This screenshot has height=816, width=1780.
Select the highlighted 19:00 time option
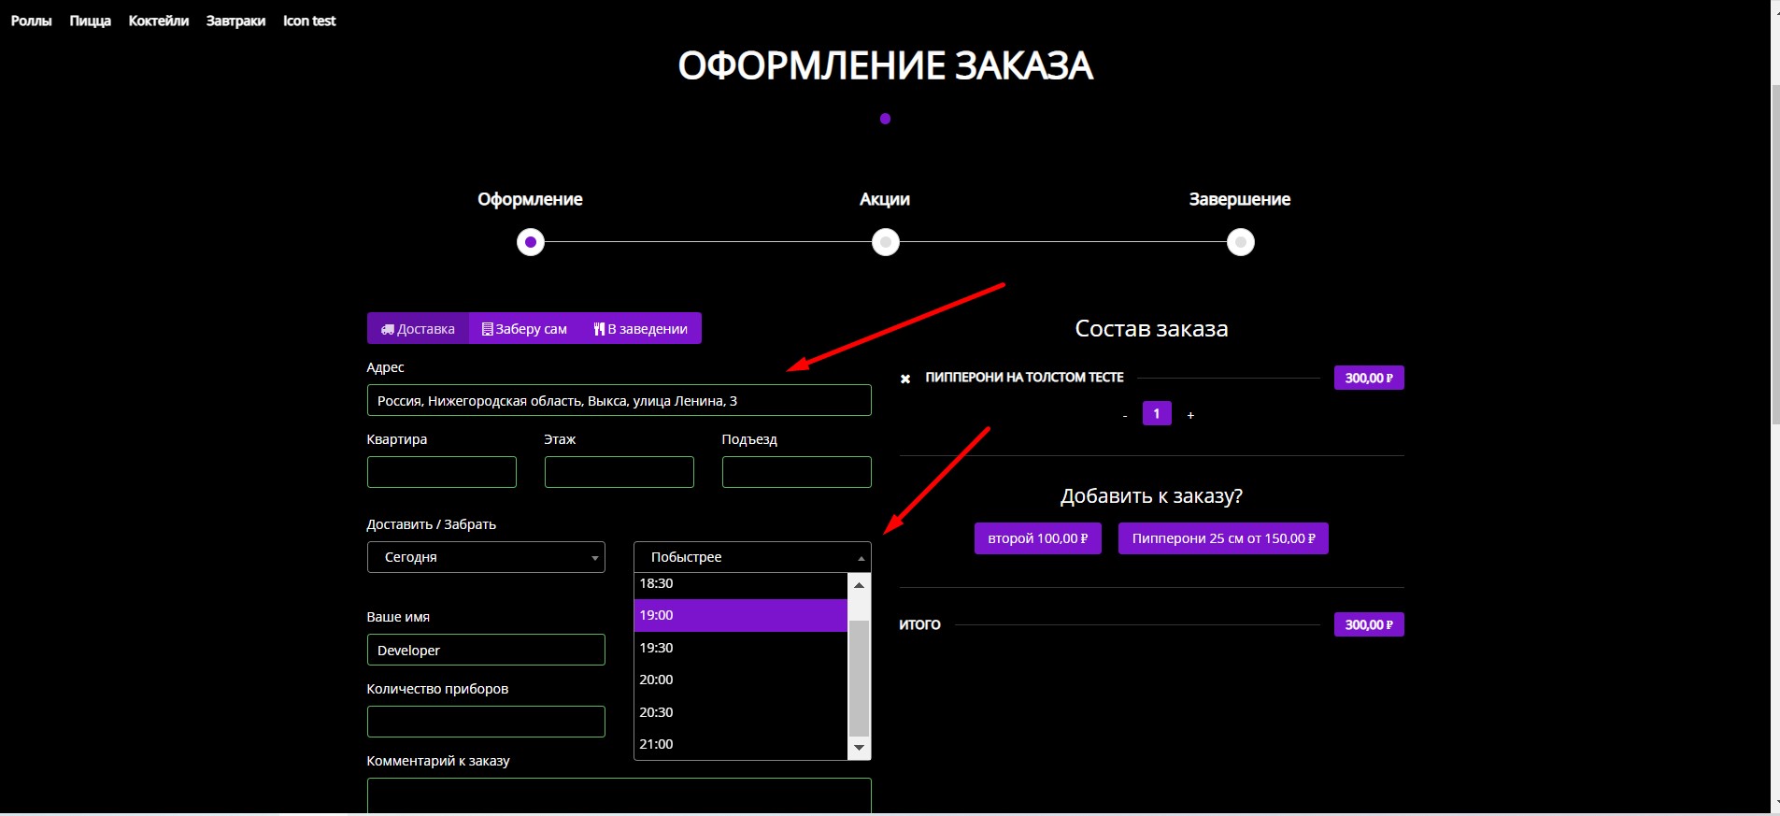(740, 615)
